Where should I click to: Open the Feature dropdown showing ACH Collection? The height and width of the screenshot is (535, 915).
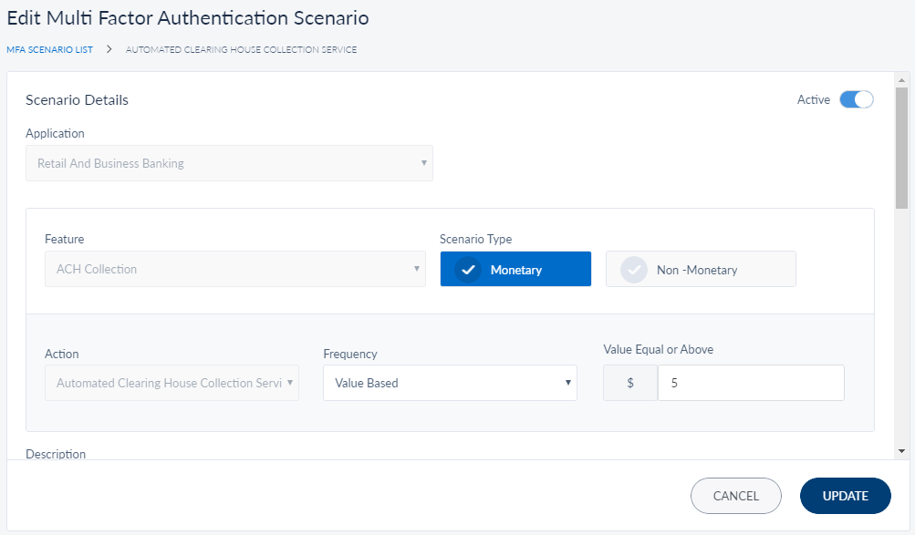[234, 270]
